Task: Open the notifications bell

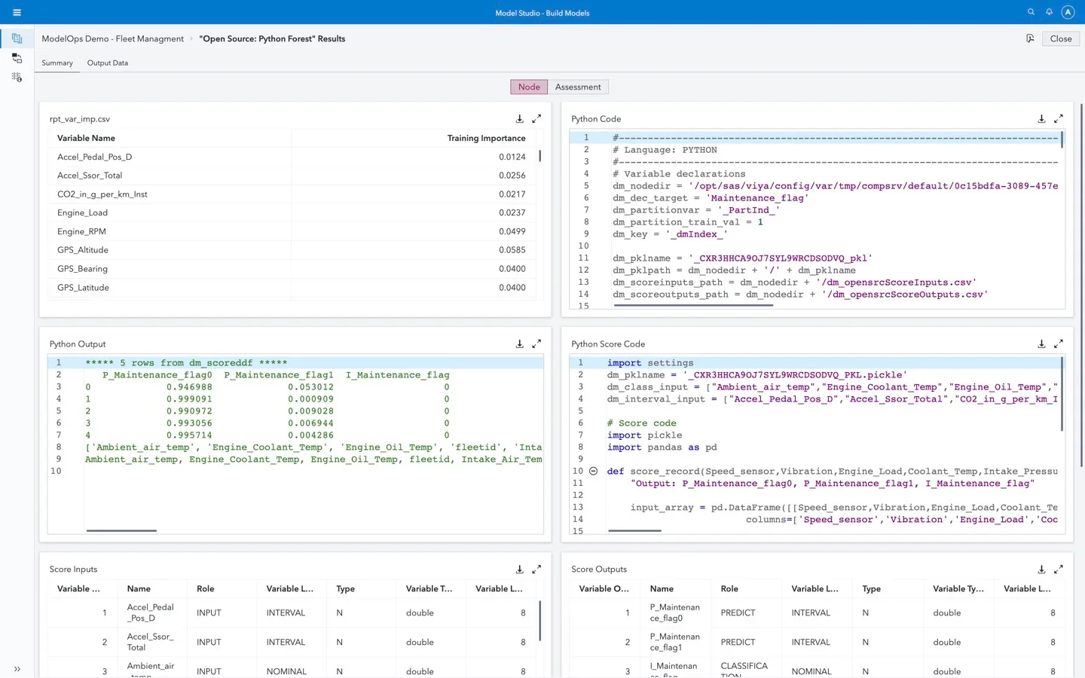Action: [1049, 12]
